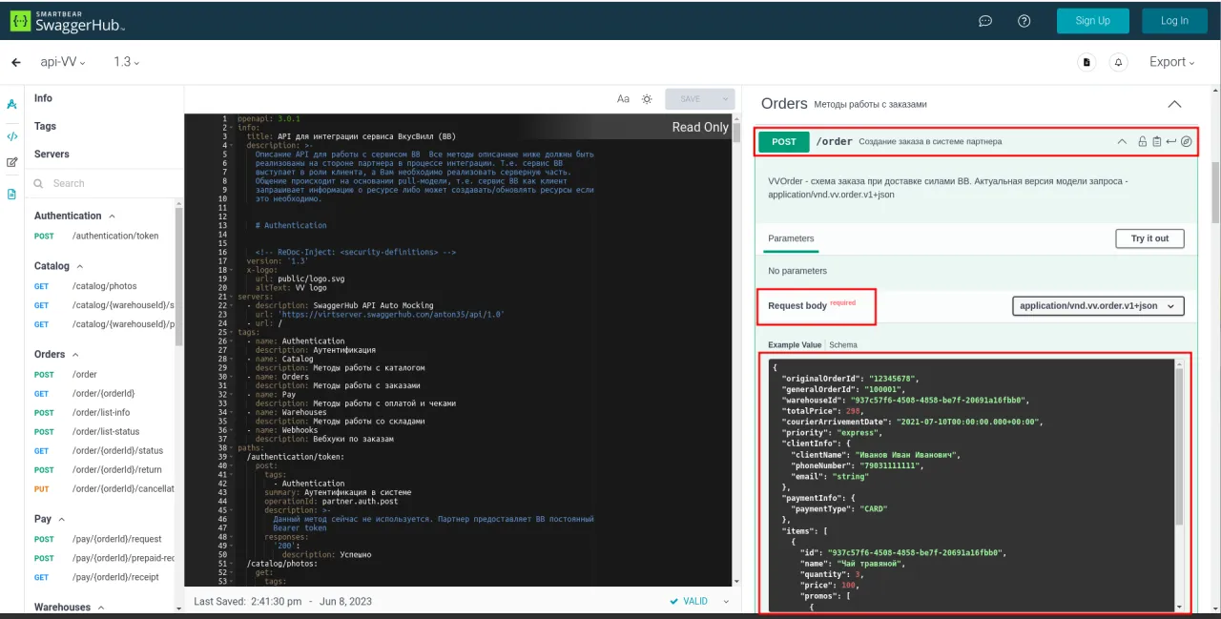
Task: Click the Try it out button
Action: coord(1149,238)
